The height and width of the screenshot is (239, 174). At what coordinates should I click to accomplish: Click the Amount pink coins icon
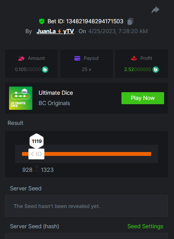click(22, 58)
